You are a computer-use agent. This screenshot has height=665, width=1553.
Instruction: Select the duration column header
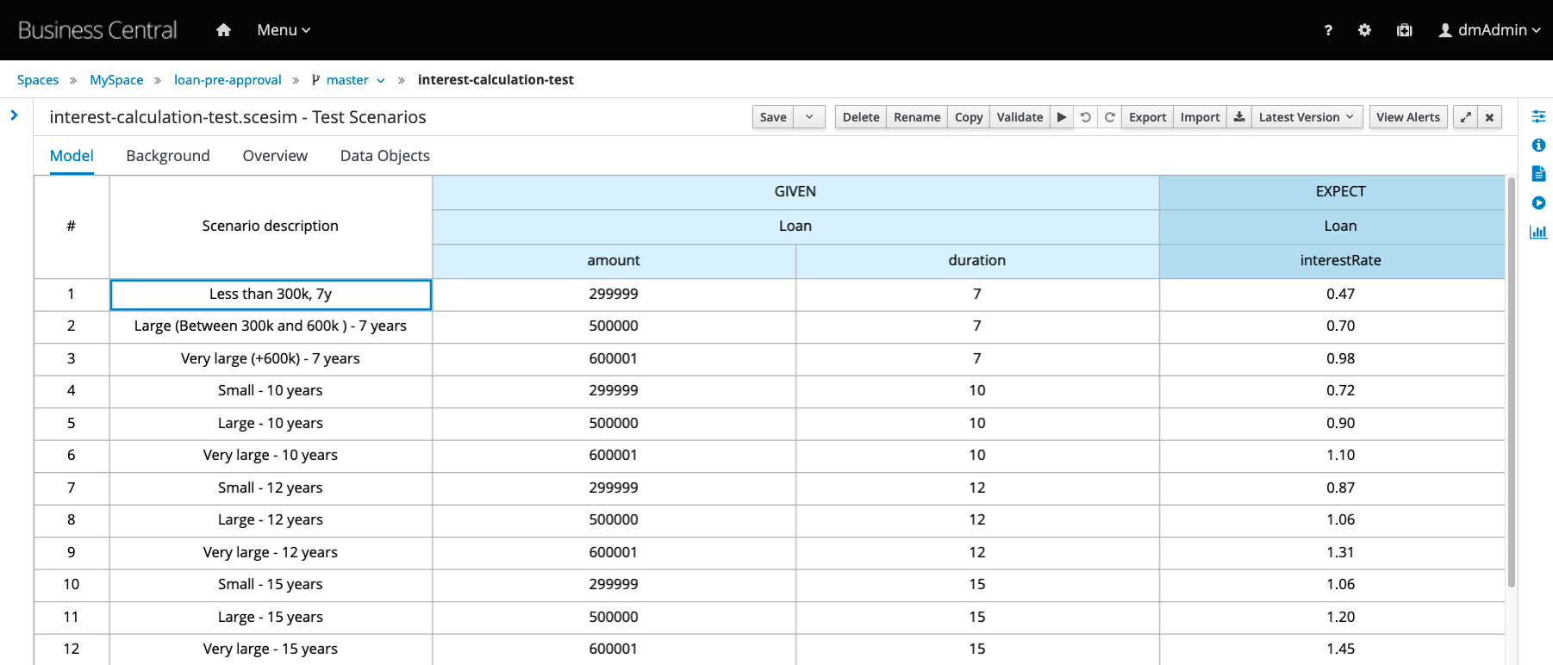pyautogui.click(x=977, y=261)
